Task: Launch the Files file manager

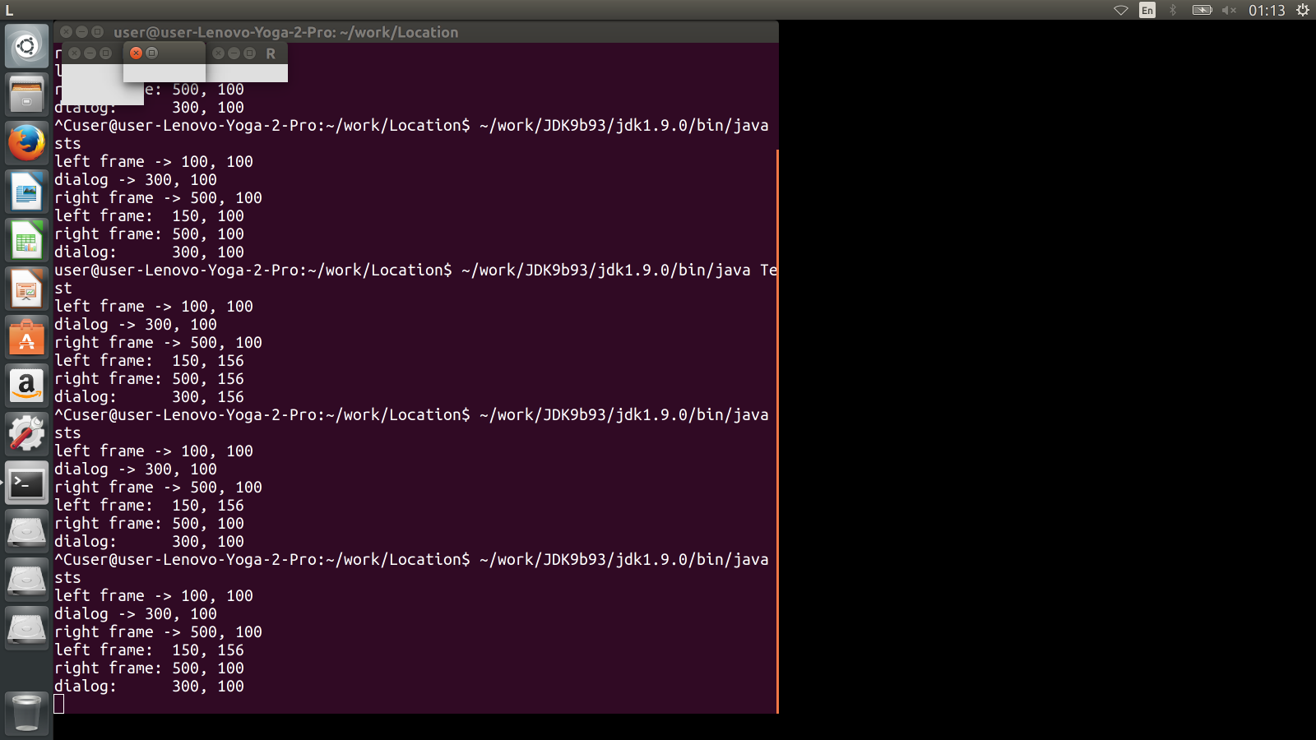Action: tap(26, 95)
